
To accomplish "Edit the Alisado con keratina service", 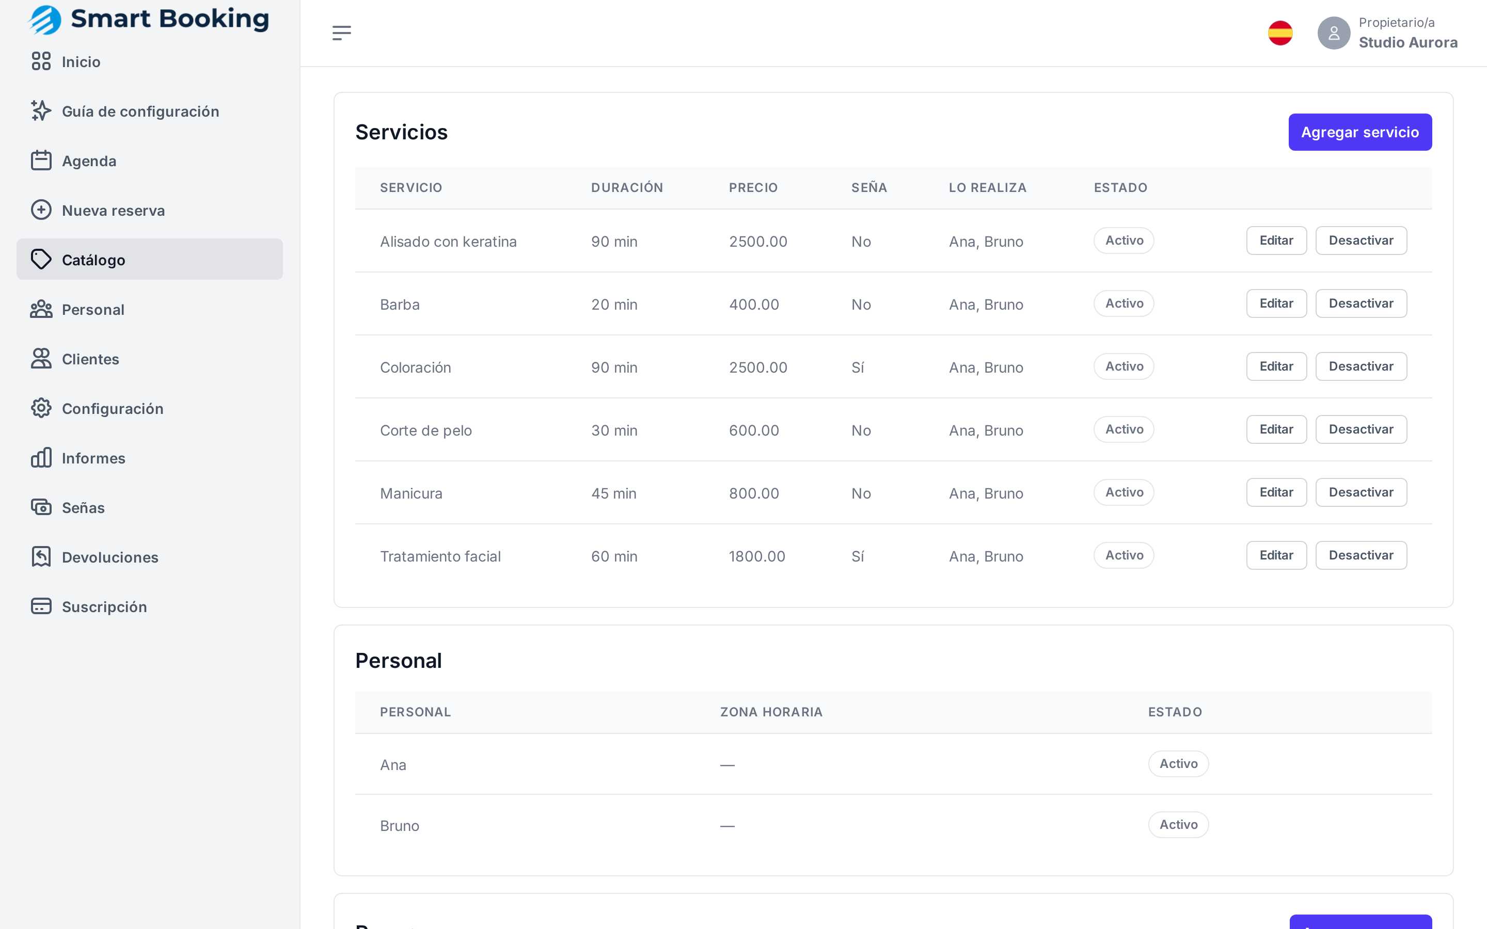I will 1276,240.
